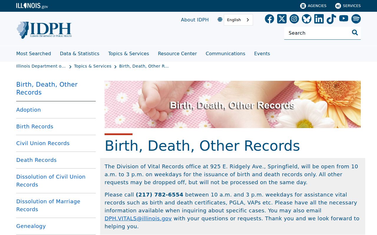Image resolution: width=377 pixels, height=235 pixels.
Task: Click the IDPH logo
Action: pos(44,30)
